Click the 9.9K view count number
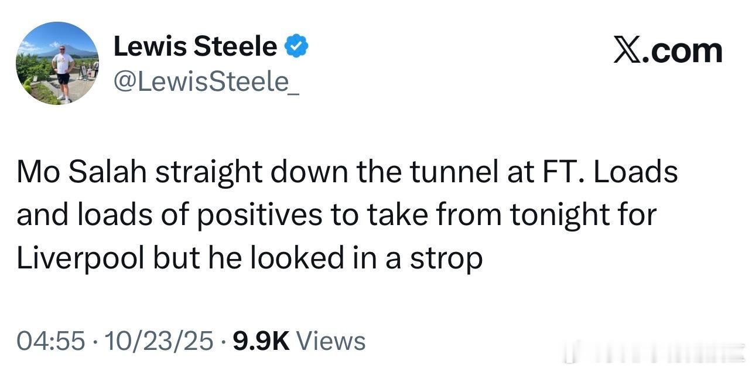The height and width of the screenshot is (371, 752). (261, 341)
